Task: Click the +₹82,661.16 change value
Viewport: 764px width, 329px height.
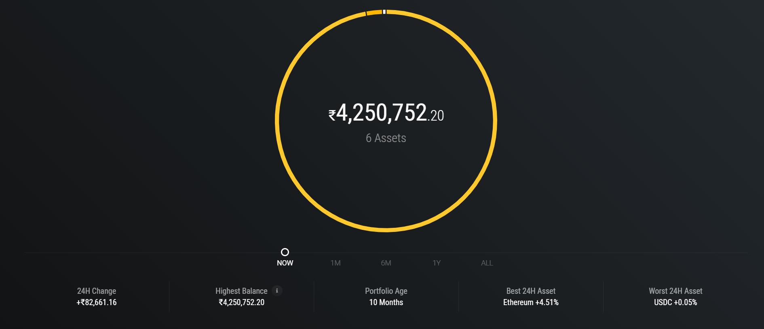Action: (97, 302)
